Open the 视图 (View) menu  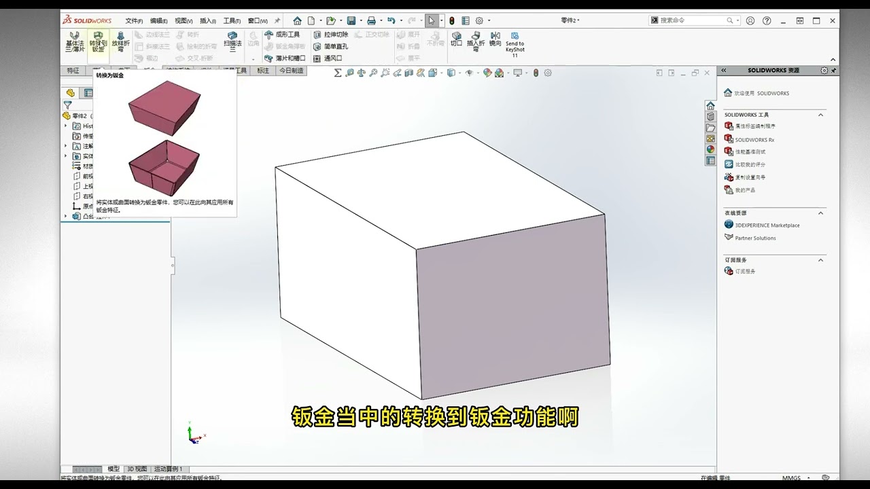click(x=184, y=21)
